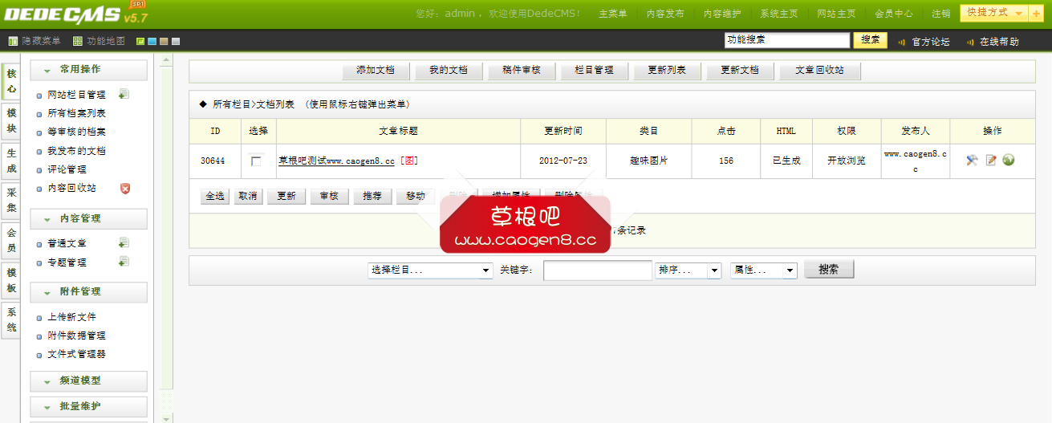Collapse the 常用操作 section
The width and height of the screenshot is (1052, 423).
click(89, 70)
